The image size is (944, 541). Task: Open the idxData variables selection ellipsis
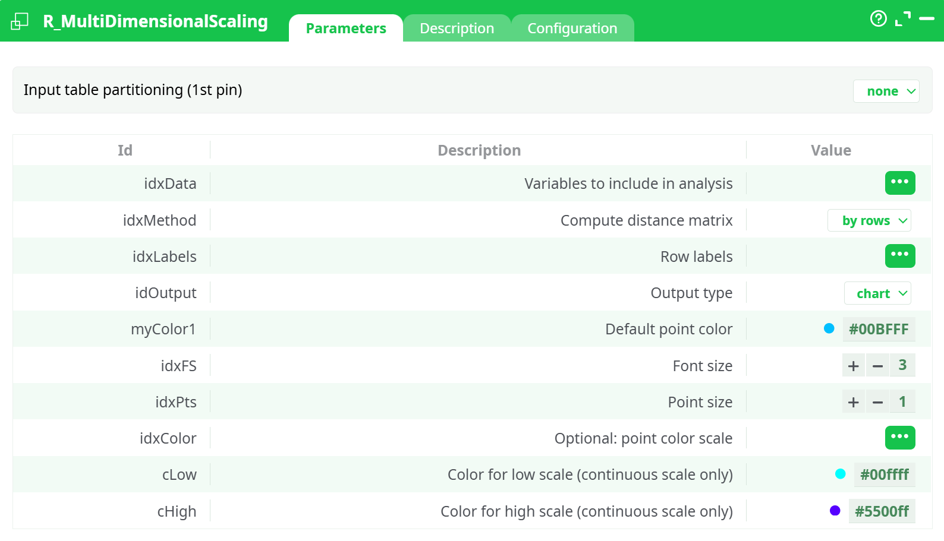[x=900, y=183]
